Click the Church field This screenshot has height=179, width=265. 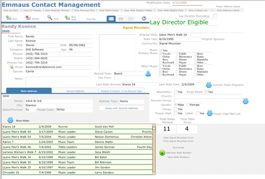[x=208, y=97]
